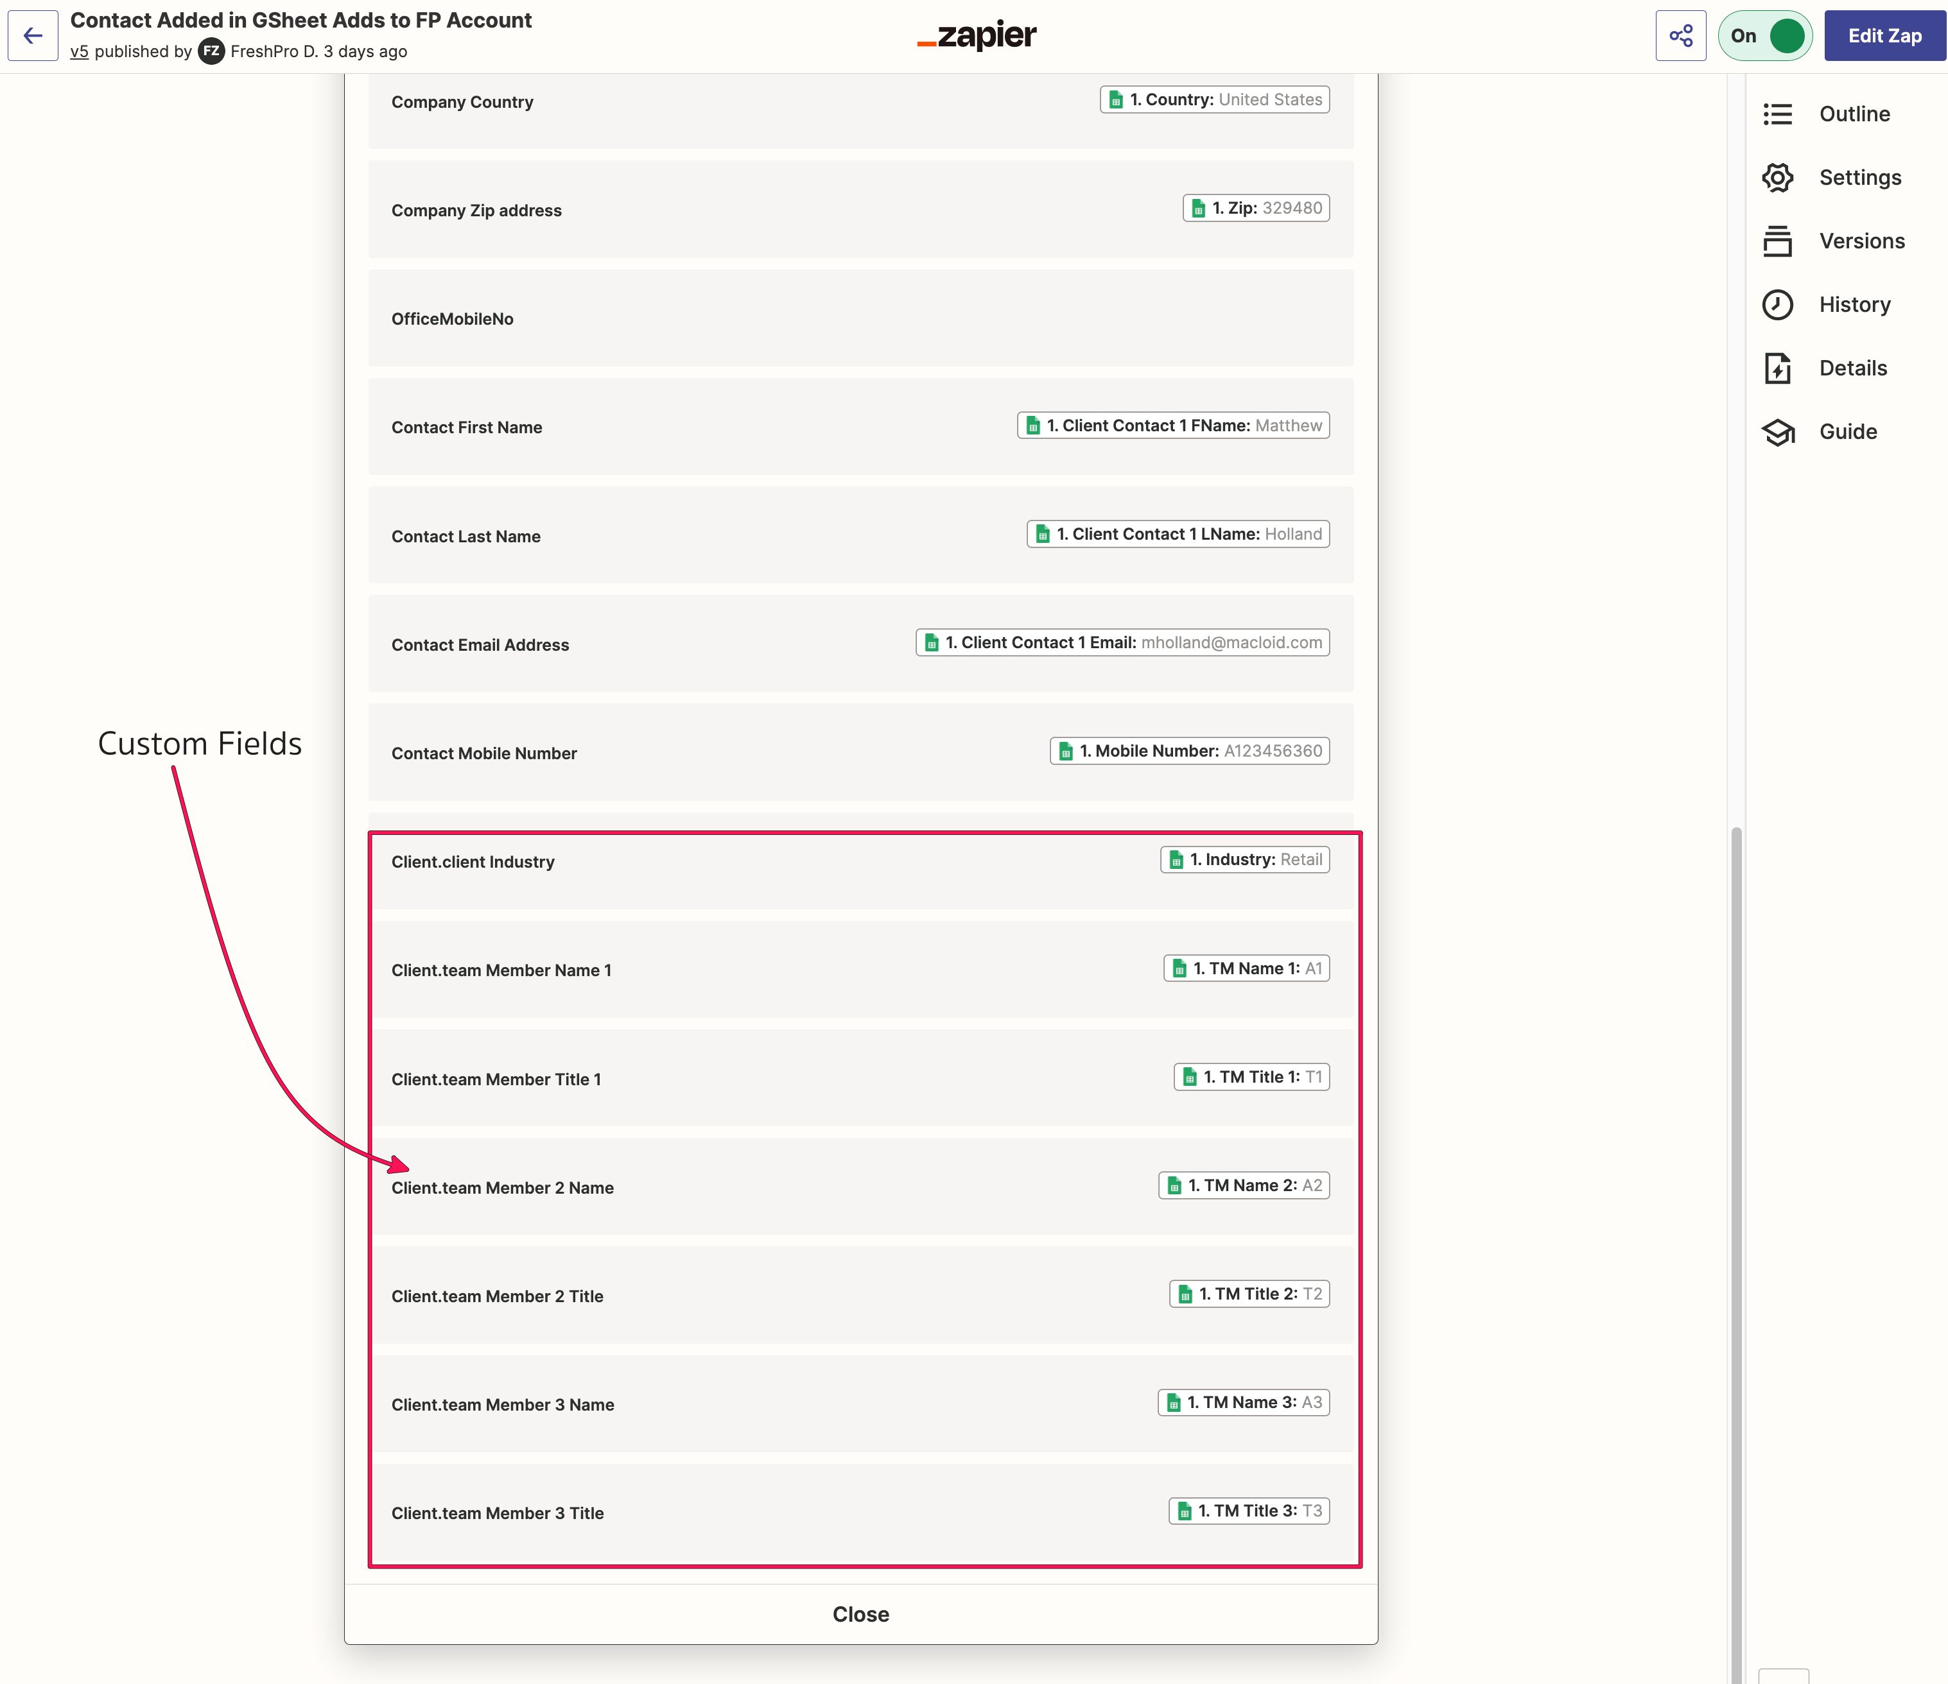Click the back arrow button
The height and width of the screenshot is (1684, 1948).
[x=33, y=36]
